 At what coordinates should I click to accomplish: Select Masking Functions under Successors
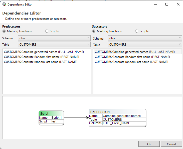click(x=94, y=31)
